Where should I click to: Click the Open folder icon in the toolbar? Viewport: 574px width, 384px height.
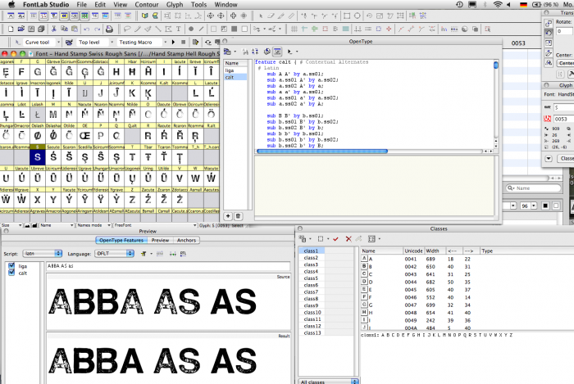point(20,29)
